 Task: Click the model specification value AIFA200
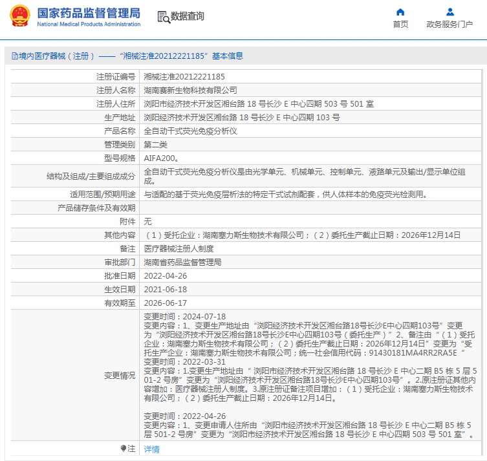tap(160, 157)
